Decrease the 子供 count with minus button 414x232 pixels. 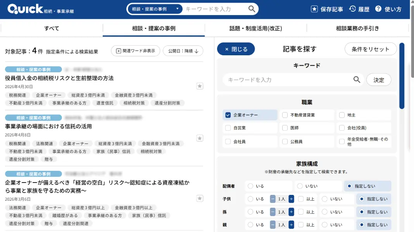273,199
